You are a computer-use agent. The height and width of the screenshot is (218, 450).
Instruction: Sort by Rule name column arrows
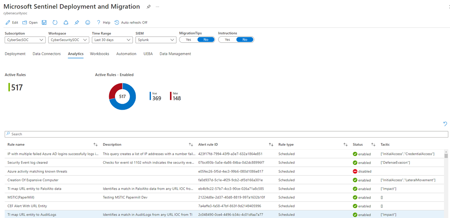96,145
